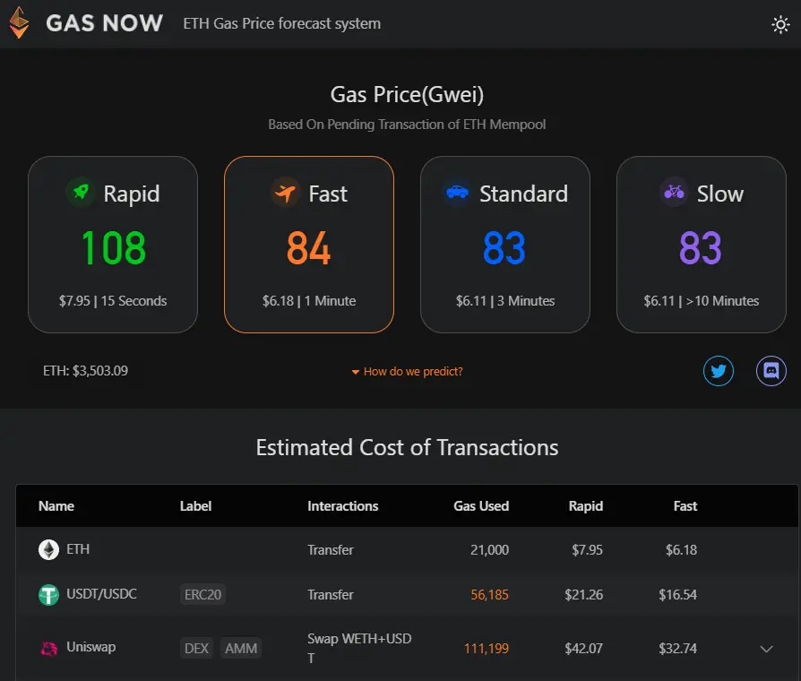This screenshot has height=681, width=801.
Task: Click the Standard car icon
Action: pyautogui.click(x=457, y=193)
